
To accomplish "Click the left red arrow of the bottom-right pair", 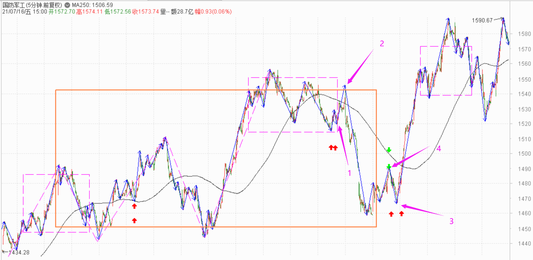I will pos(391,214).
